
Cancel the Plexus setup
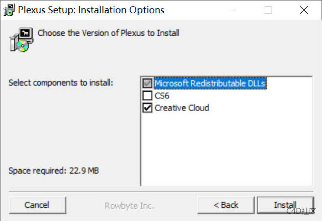pos(37,205)
